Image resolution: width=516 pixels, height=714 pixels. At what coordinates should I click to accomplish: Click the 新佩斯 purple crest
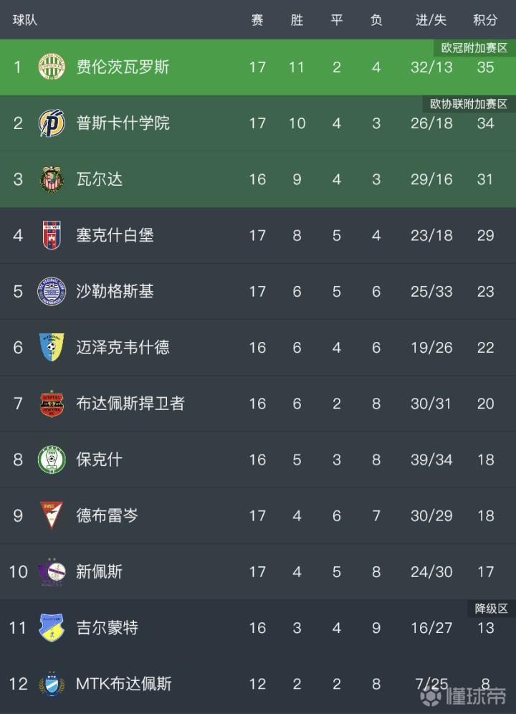52,571
